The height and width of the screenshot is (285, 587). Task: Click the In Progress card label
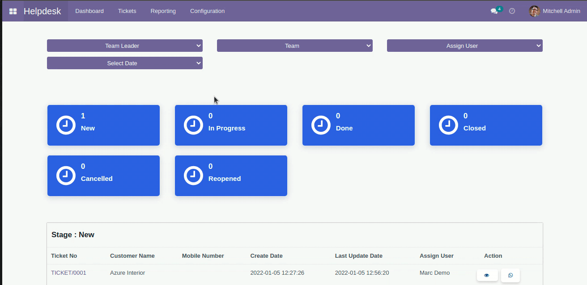(x=227, y=128)
